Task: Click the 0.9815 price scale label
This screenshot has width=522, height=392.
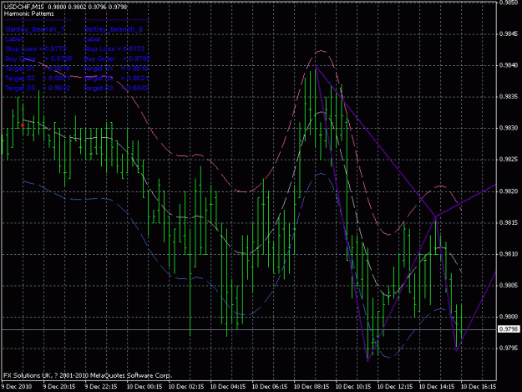Action: coord(509,223)
